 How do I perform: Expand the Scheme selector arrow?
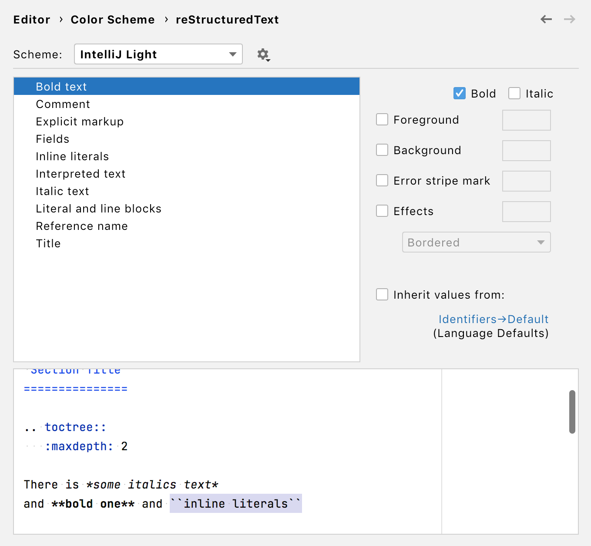pos(232,54)
